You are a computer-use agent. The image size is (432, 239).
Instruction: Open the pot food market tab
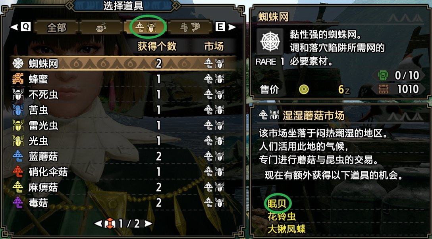[101, 27]
